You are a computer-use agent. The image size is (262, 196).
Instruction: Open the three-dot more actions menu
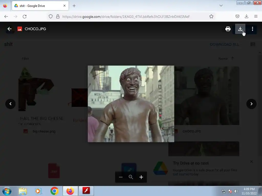pyautogui.click(x=253, y=29)
